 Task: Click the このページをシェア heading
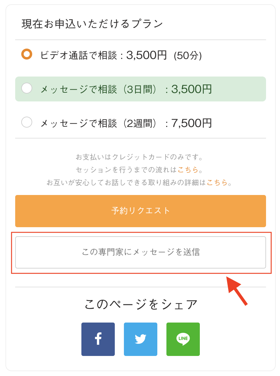tap(141, 304)
